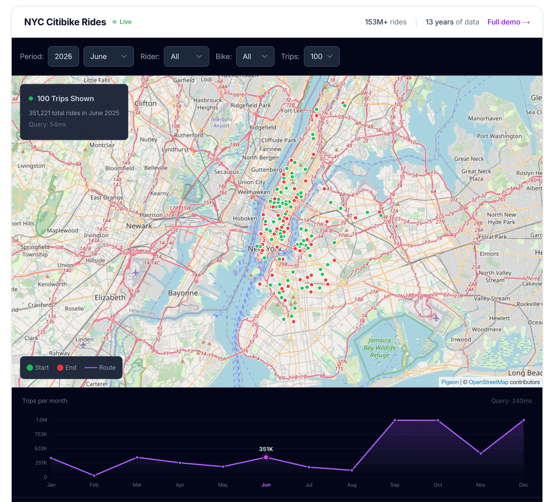Screen dimensions: 551x502
Task: Open the Trips count dropdown showing 100
Action: tap(322, 57)
